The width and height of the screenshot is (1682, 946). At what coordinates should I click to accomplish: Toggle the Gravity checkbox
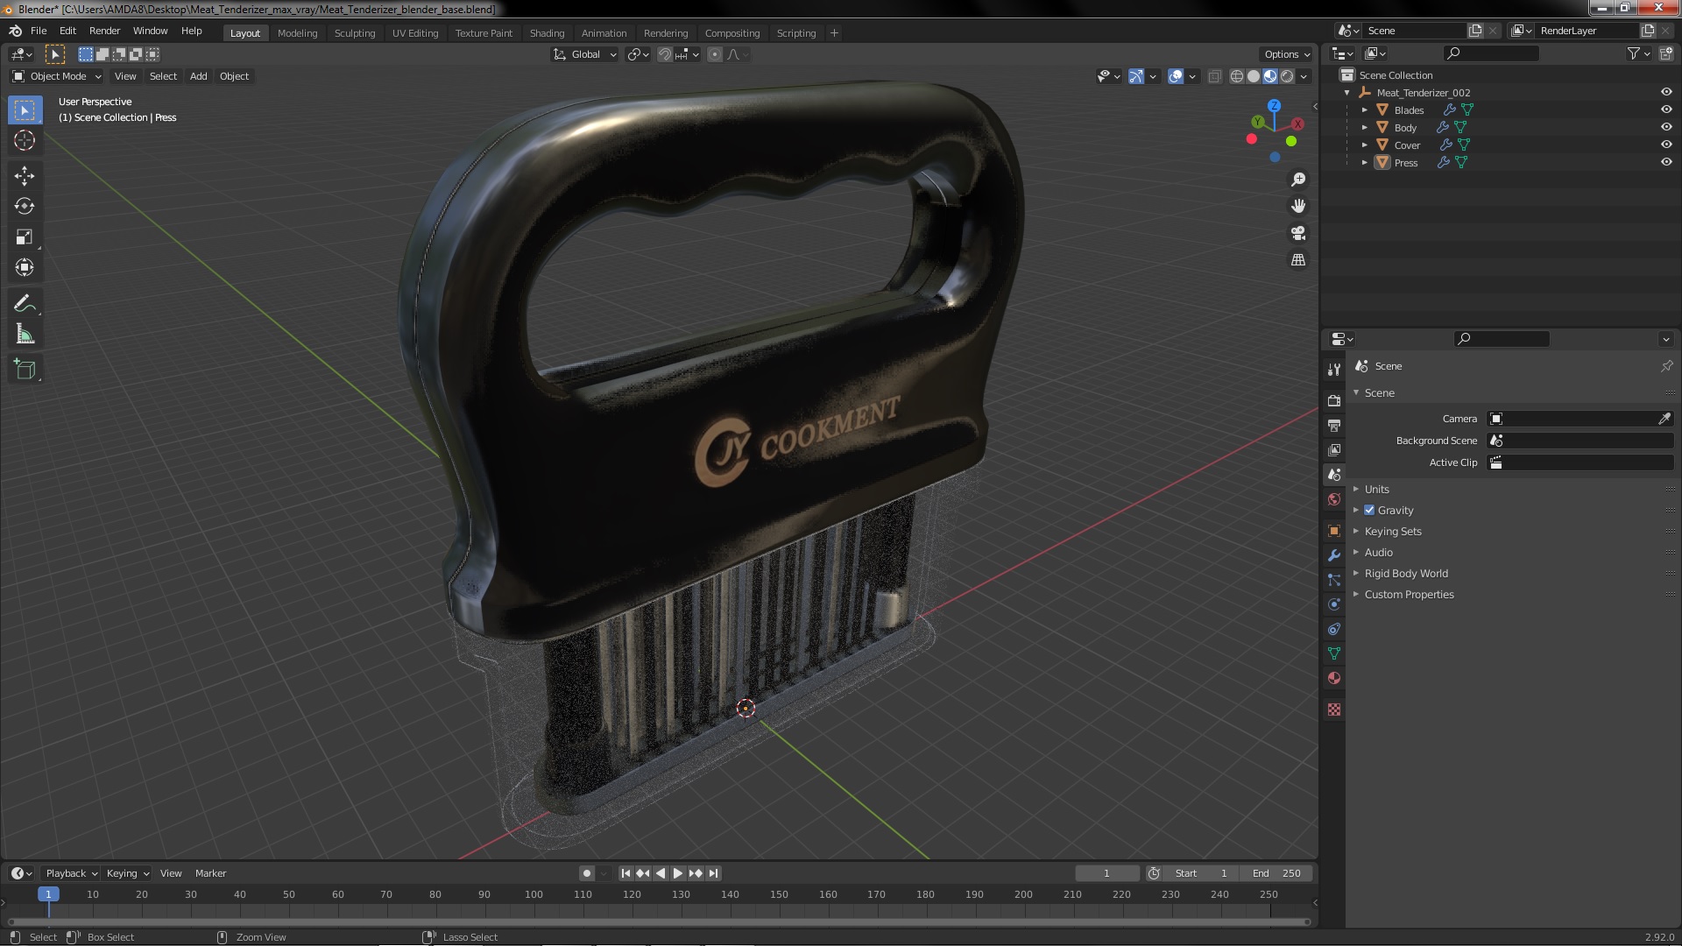click(x=1369, y=510)
